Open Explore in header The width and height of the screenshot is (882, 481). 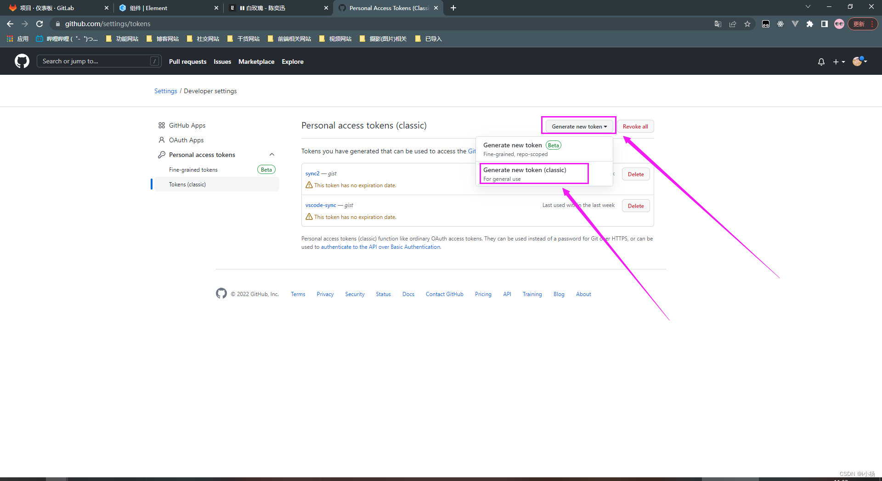(293, 62)
